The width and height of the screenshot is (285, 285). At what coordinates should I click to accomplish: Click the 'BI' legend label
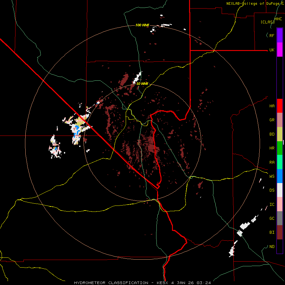point(272,232)
